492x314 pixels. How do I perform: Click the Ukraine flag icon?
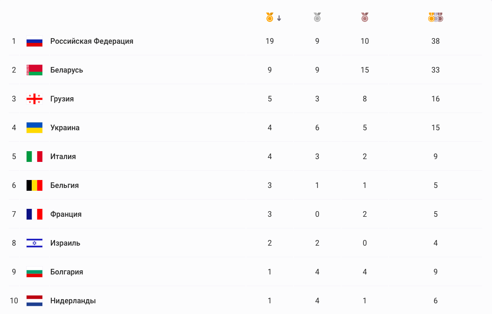pyautogui.click(x=34, y=128)
